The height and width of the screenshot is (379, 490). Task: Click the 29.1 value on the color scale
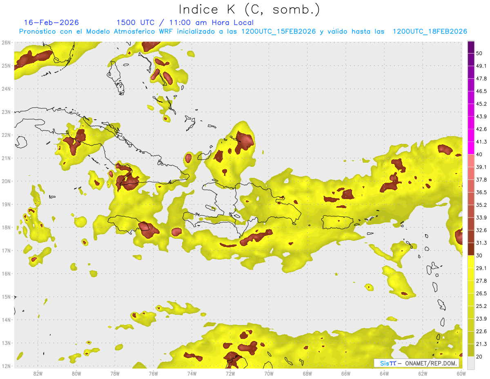point(481,268)
